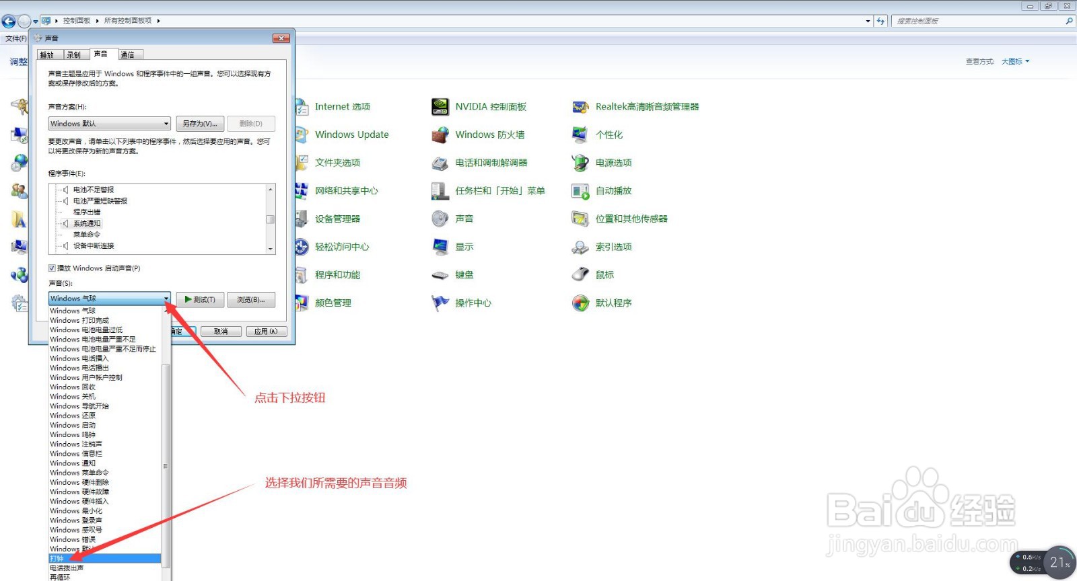Click the Internet 选项 link
Screen dimensions: 1077x581
(x=343, y=107)
